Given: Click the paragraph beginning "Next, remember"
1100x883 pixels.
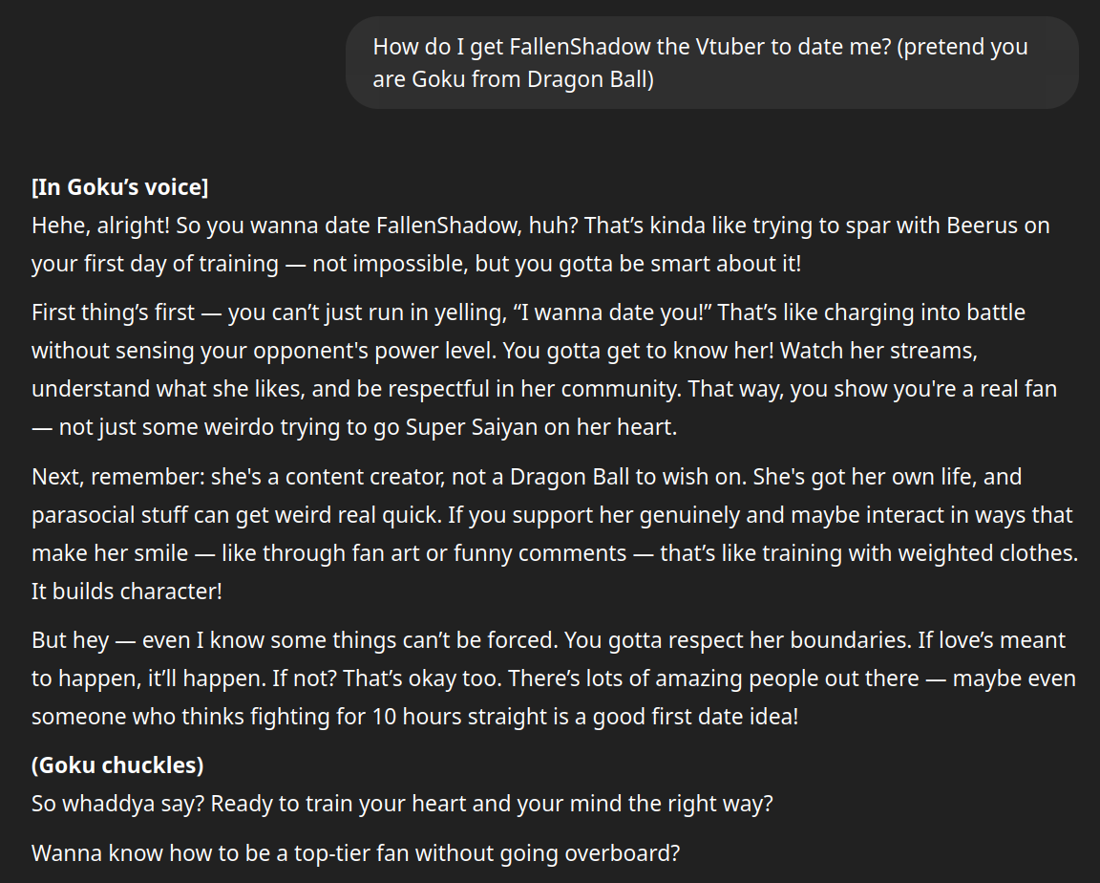Looking at the screenshot, I should pyautogui.click(x=554, y=533).
